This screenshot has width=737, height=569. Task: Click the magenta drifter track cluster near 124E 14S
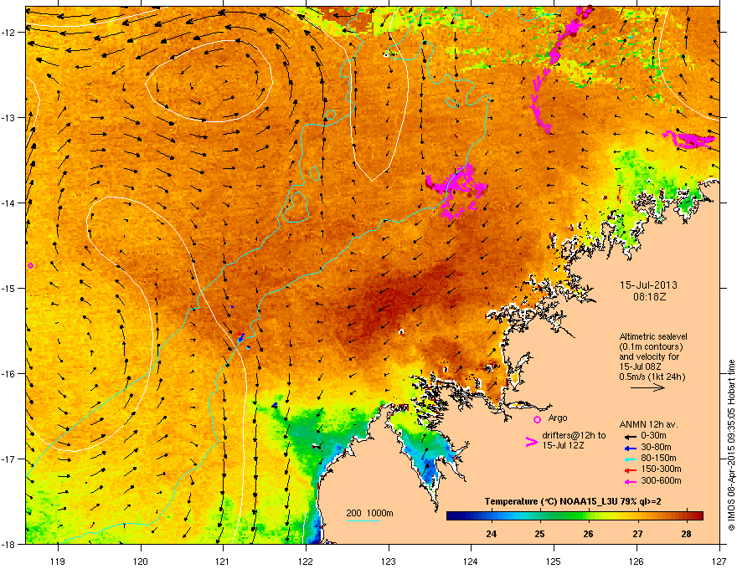[455, 190]
